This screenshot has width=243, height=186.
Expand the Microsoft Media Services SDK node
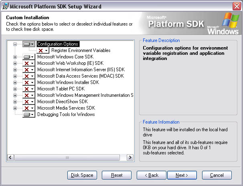15,108
